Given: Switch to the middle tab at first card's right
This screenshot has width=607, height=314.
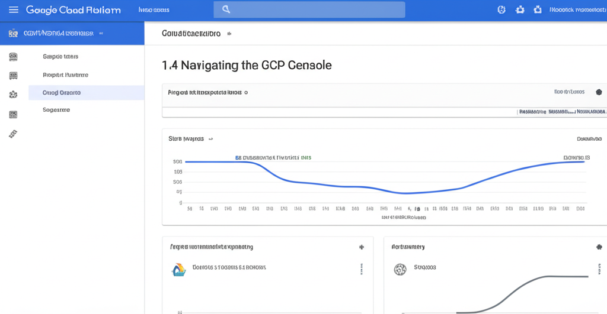Looking at the screenshot, I should [x=562, y=112].
